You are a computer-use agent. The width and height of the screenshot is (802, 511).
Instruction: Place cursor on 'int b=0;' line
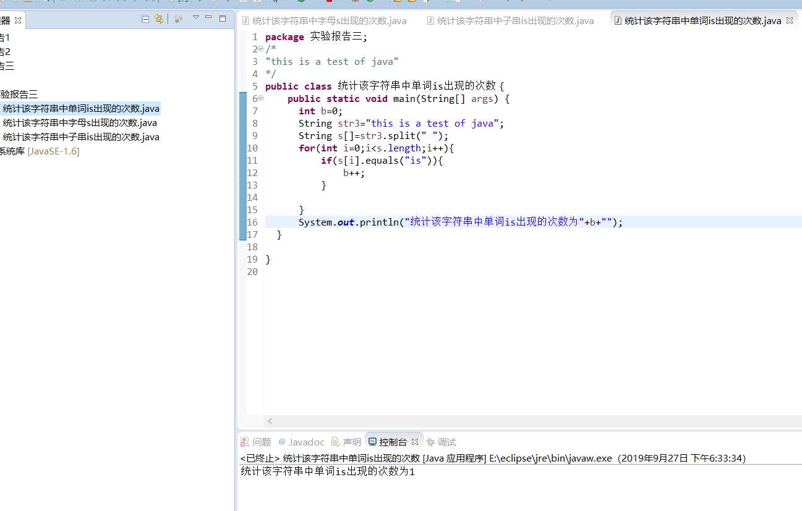pos(320,111)
